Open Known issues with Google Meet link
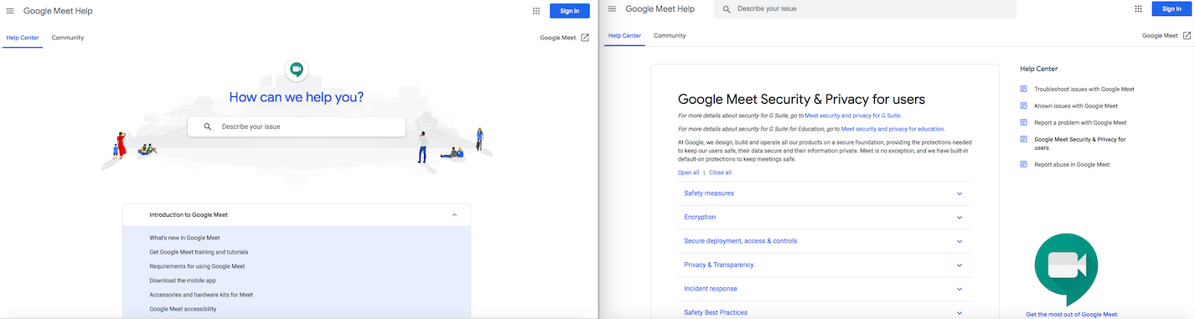 point(1076,105)
